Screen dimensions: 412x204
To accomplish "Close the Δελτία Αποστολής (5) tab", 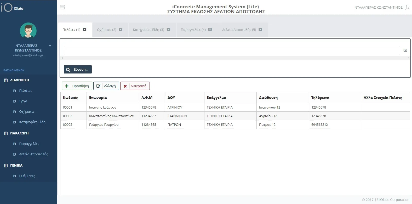I will [x=260, y=30].
